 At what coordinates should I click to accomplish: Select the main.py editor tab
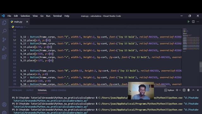coord(19,22)
